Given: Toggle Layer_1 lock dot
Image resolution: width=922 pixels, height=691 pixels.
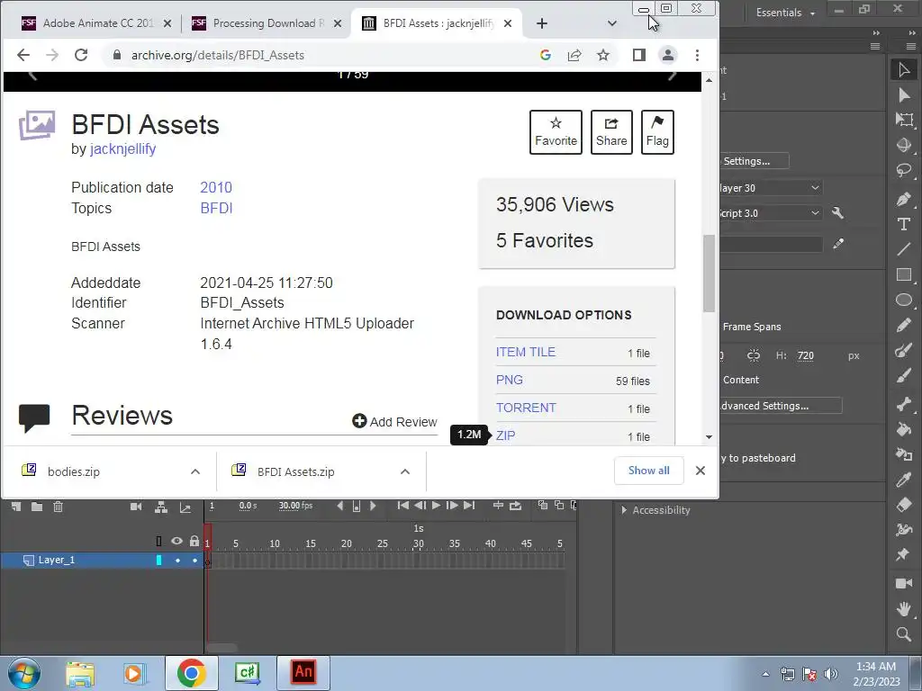Looking at the screenshot, I should coord(194,561).
